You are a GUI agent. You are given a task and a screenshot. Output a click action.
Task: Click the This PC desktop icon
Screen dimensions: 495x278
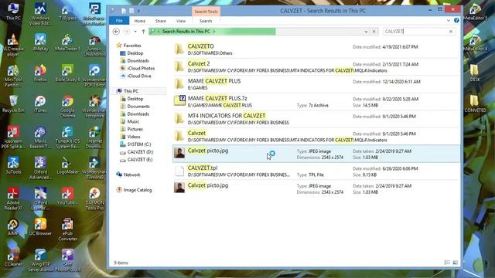click(13, 12)
